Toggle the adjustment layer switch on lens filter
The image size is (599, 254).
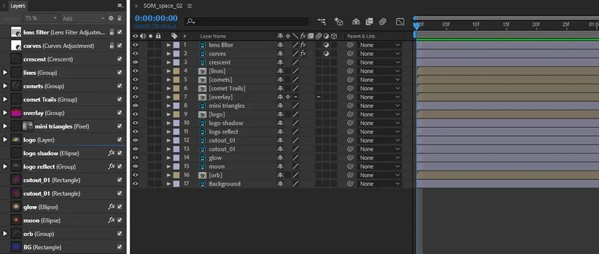click(326, 45)
